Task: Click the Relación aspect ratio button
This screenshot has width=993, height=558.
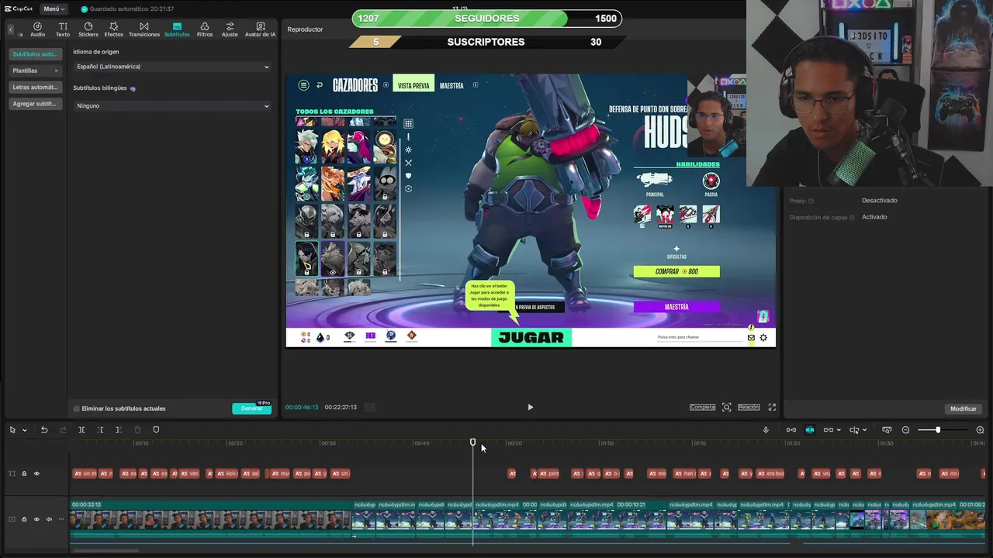Action: coord(749,407)
